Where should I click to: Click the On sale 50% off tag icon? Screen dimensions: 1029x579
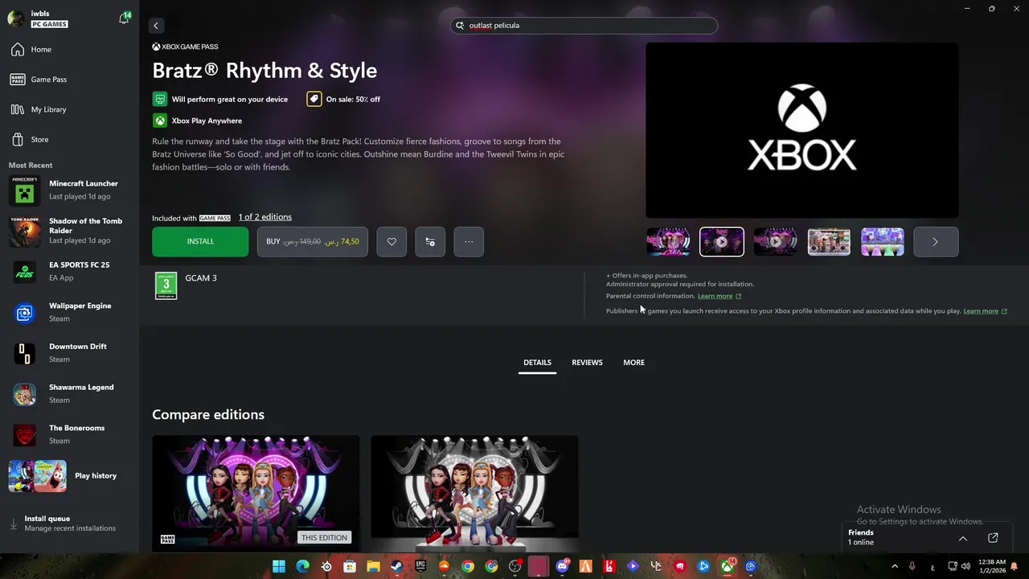314,99
